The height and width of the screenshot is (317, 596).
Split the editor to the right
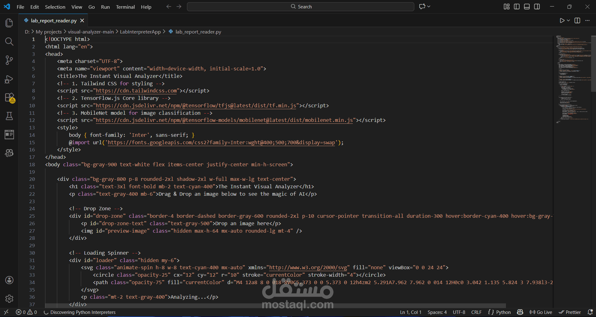coord(577,20)
